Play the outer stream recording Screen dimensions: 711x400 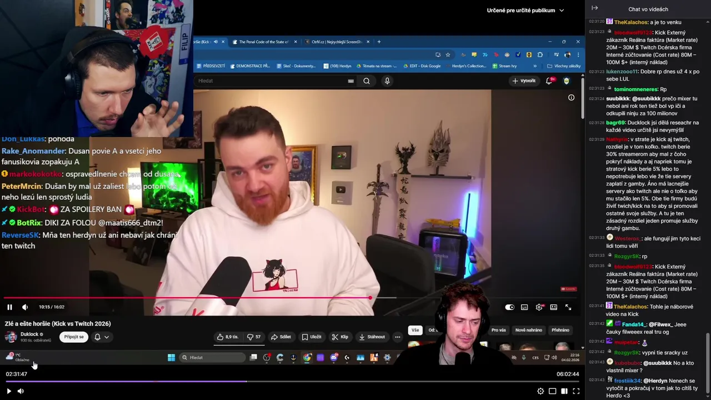[x=8, y=391]
